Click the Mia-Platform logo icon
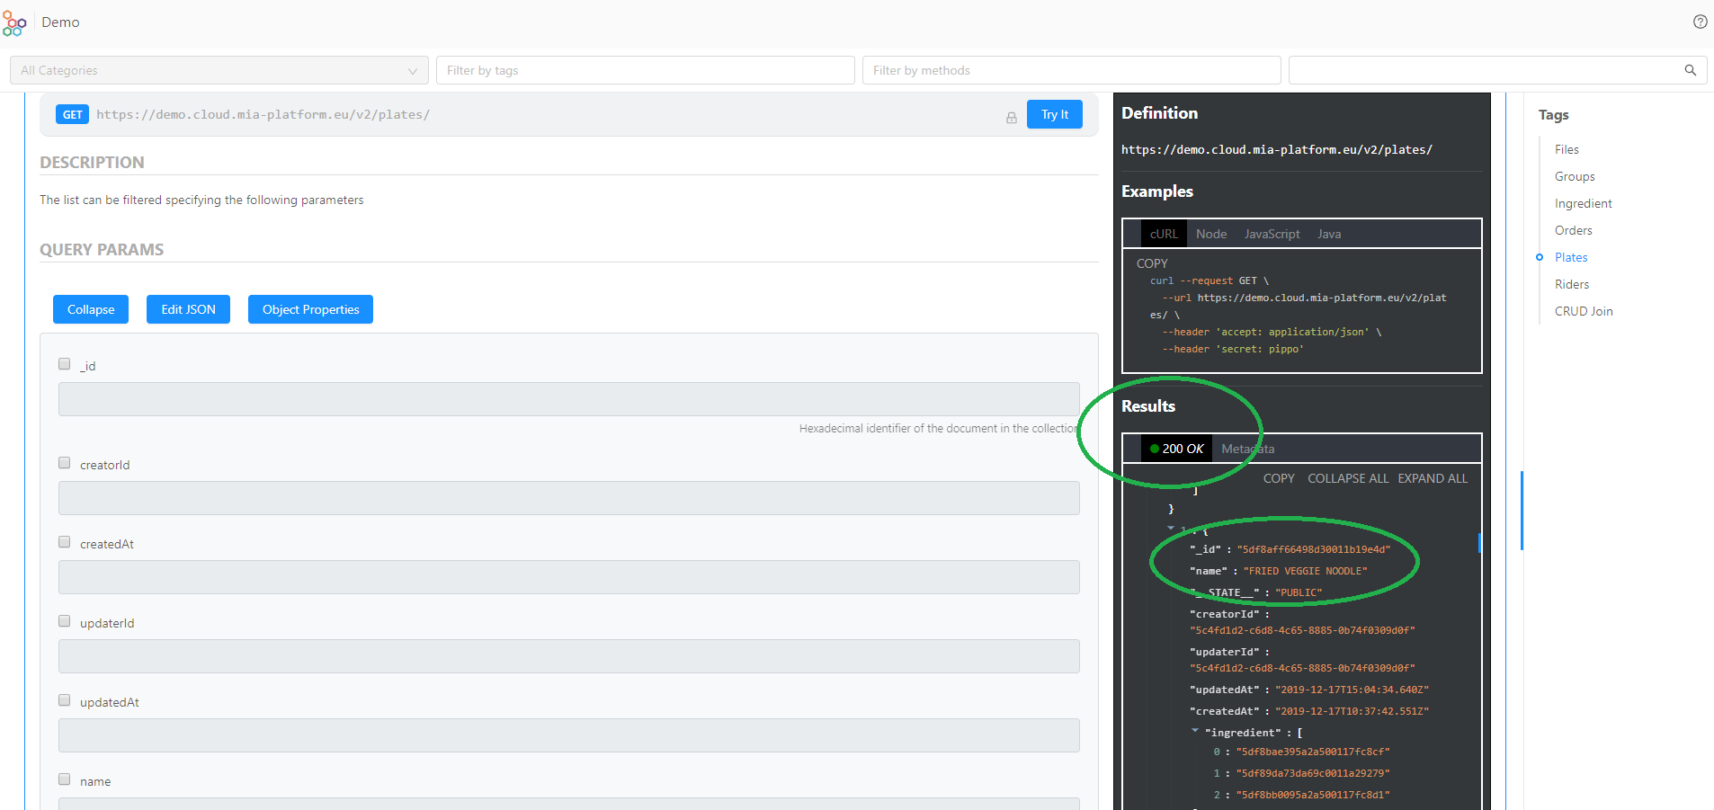Image resolution: width=1714 pixels, height=810 pixels. 14,22
